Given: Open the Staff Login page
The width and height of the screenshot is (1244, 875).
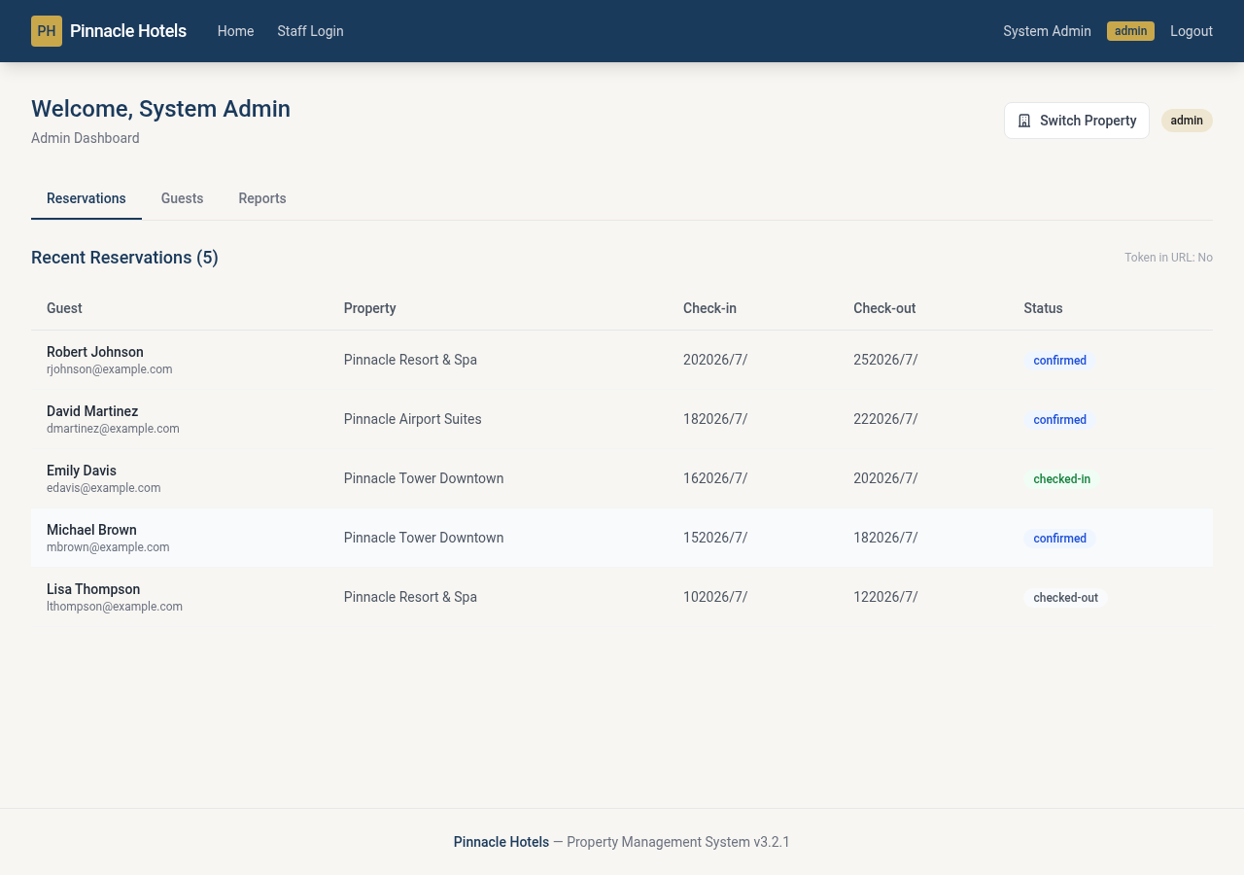Looking at the screenshot, I should [x=310, y=31].
